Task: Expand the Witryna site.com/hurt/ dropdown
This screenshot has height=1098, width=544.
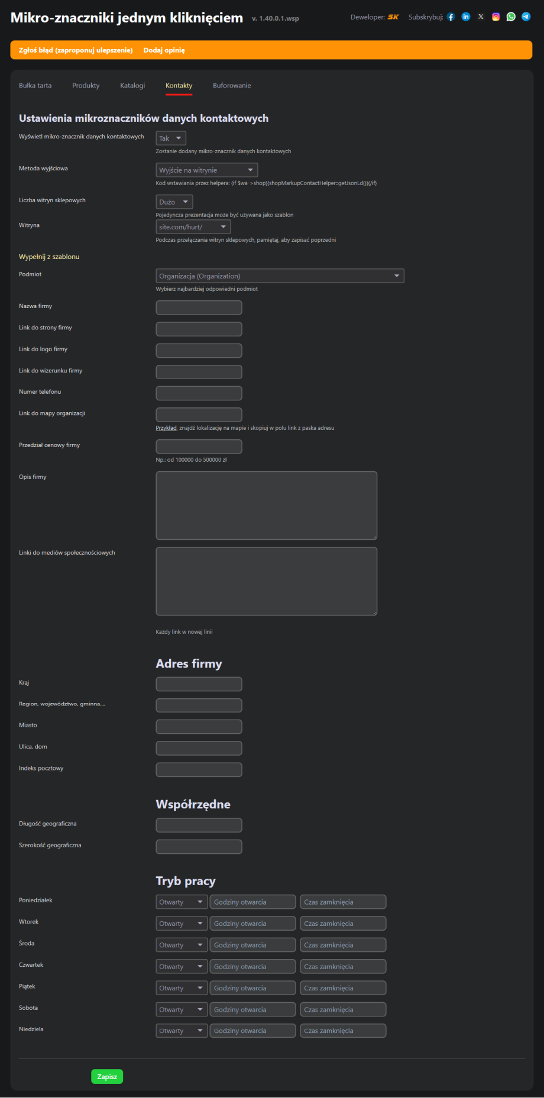Action: (x=193, y=227)
